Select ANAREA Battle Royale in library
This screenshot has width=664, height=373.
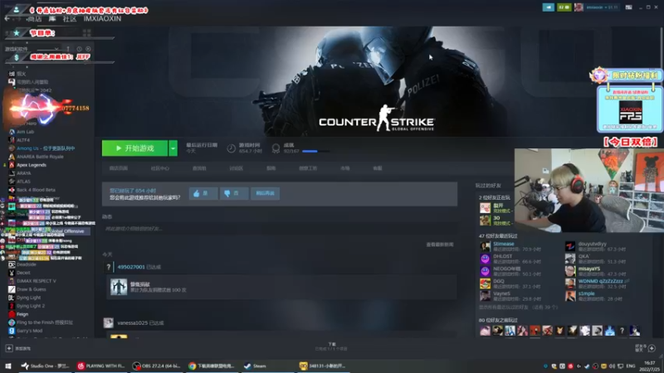click(x=40, y=157)
